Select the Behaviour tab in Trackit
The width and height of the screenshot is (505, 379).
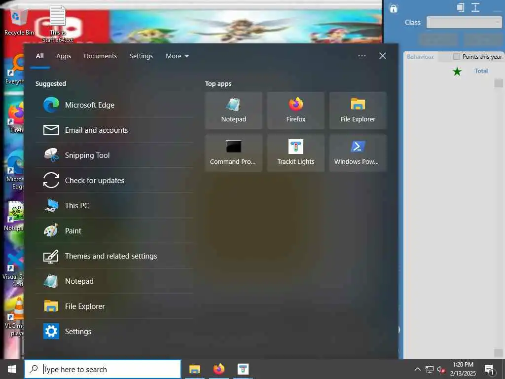(420, 57)
